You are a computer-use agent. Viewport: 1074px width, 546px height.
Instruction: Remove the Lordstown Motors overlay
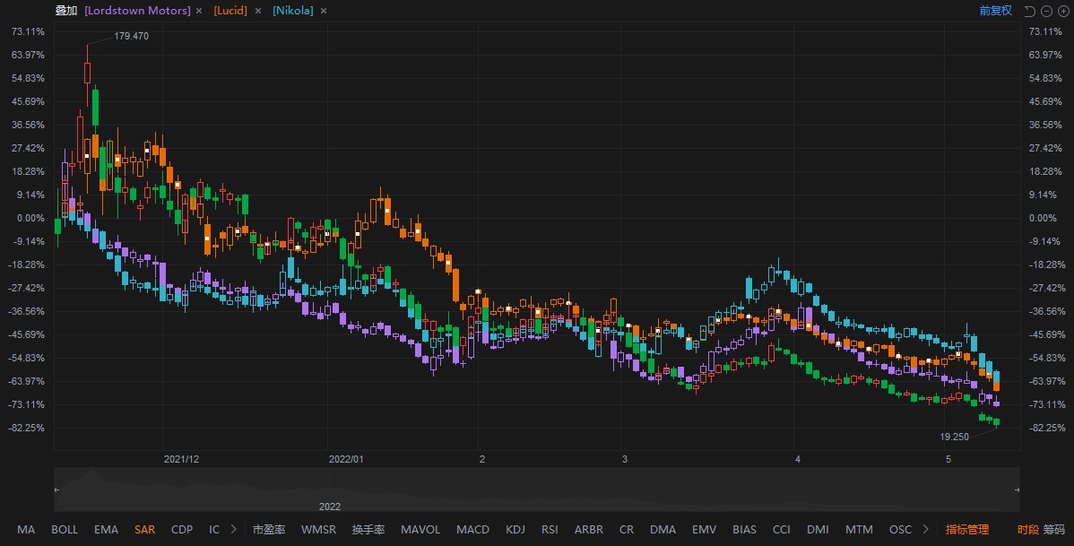click(199, 11)
